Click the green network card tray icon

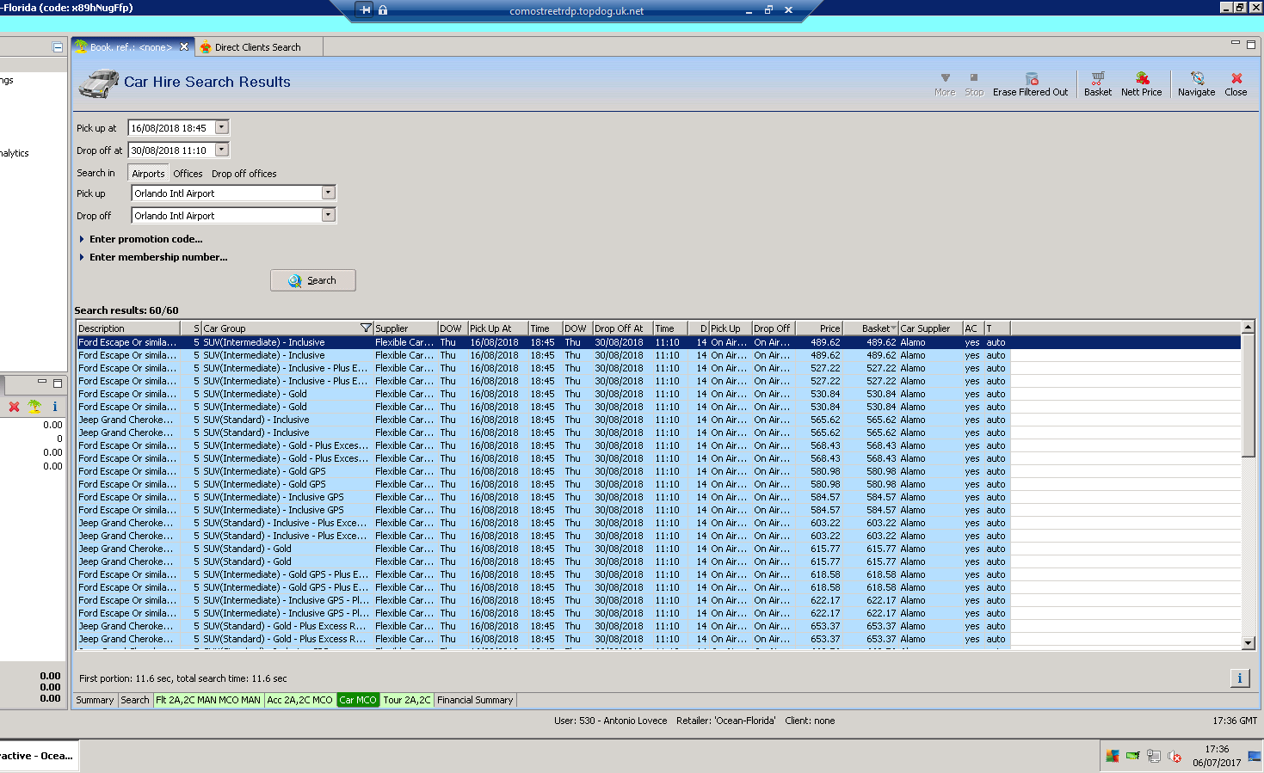[1132, 756]
